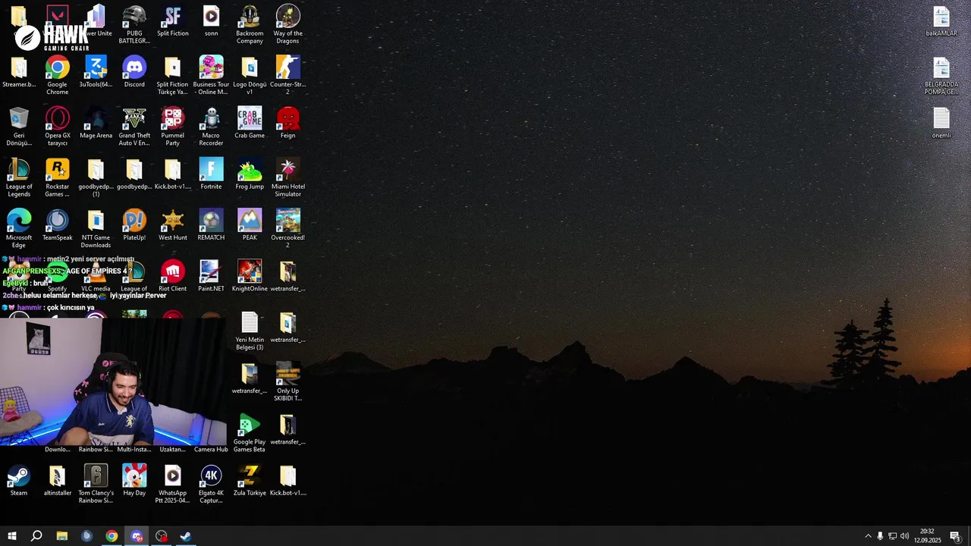Launch the Discord desktop shortcut

click(x=134, y=72)
